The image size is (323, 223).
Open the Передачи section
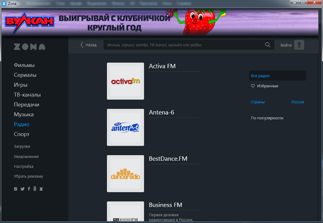click(x=26, y=105)
